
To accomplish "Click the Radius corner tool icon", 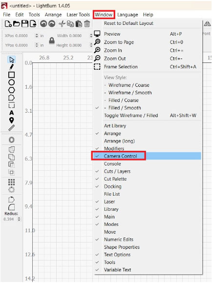I will [12, 207].
